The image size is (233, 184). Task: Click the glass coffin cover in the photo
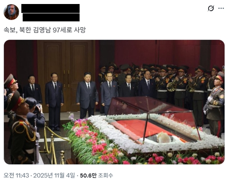click(x=152, y=118)
